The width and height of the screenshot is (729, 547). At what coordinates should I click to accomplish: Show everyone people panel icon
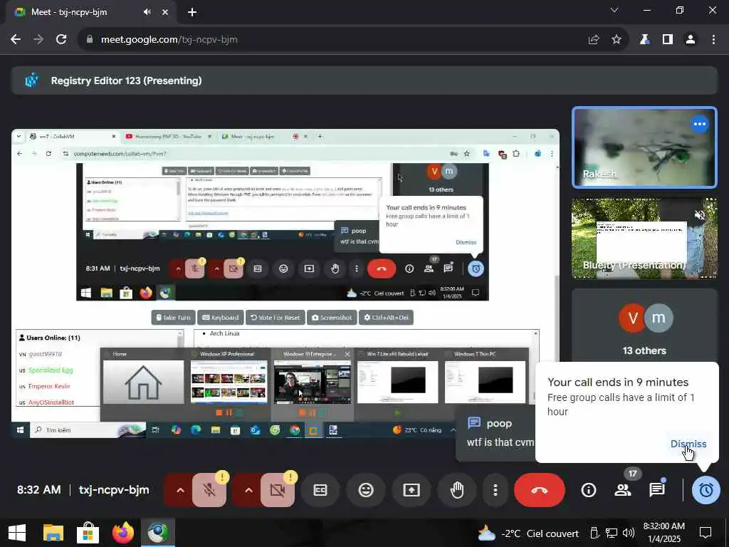622,490
